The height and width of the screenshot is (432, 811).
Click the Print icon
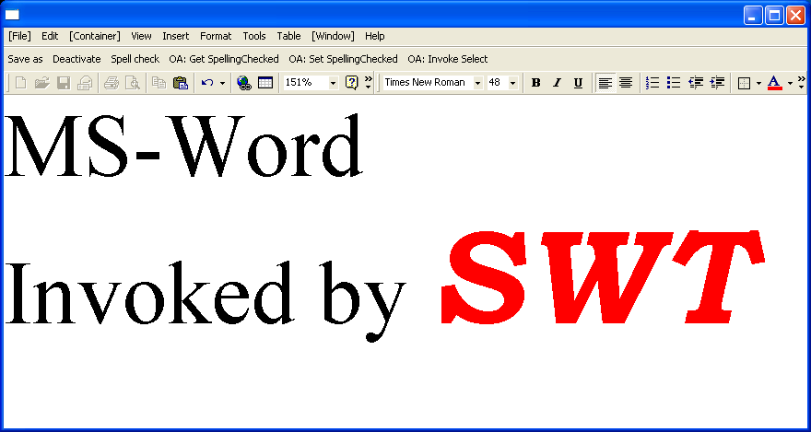(x=112, y=83)
